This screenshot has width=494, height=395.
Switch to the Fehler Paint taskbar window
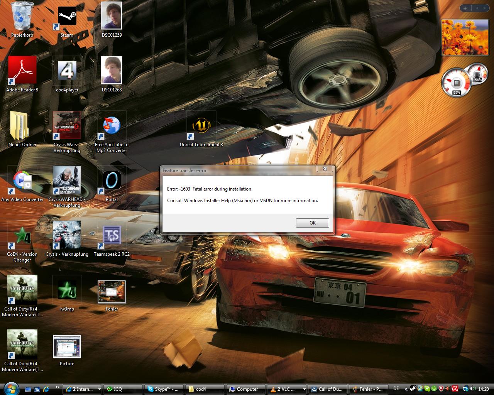point(369,389)
